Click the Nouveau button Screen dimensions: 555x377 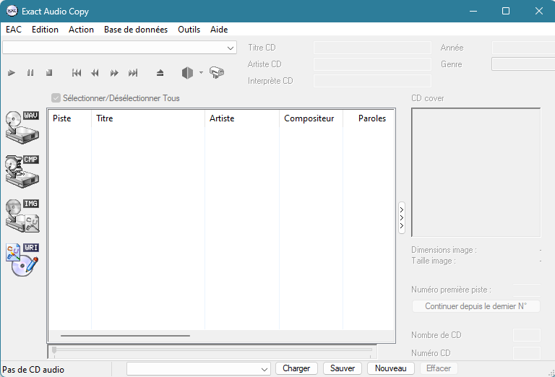[391, 368]
